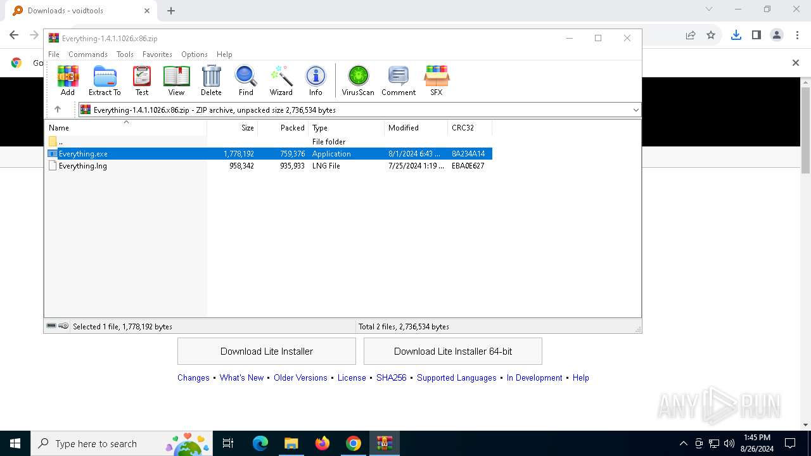Click Chrome share page icon
This screenshot has width=811, height=456.
pyautogui.click(x=691, y=35)
